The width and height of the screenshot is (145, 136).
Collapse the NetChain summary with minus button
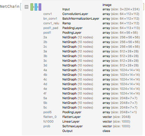click(x=27, y=7)
